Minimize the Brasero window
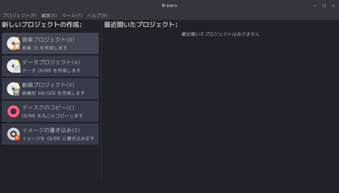 [x=315, y=6]
